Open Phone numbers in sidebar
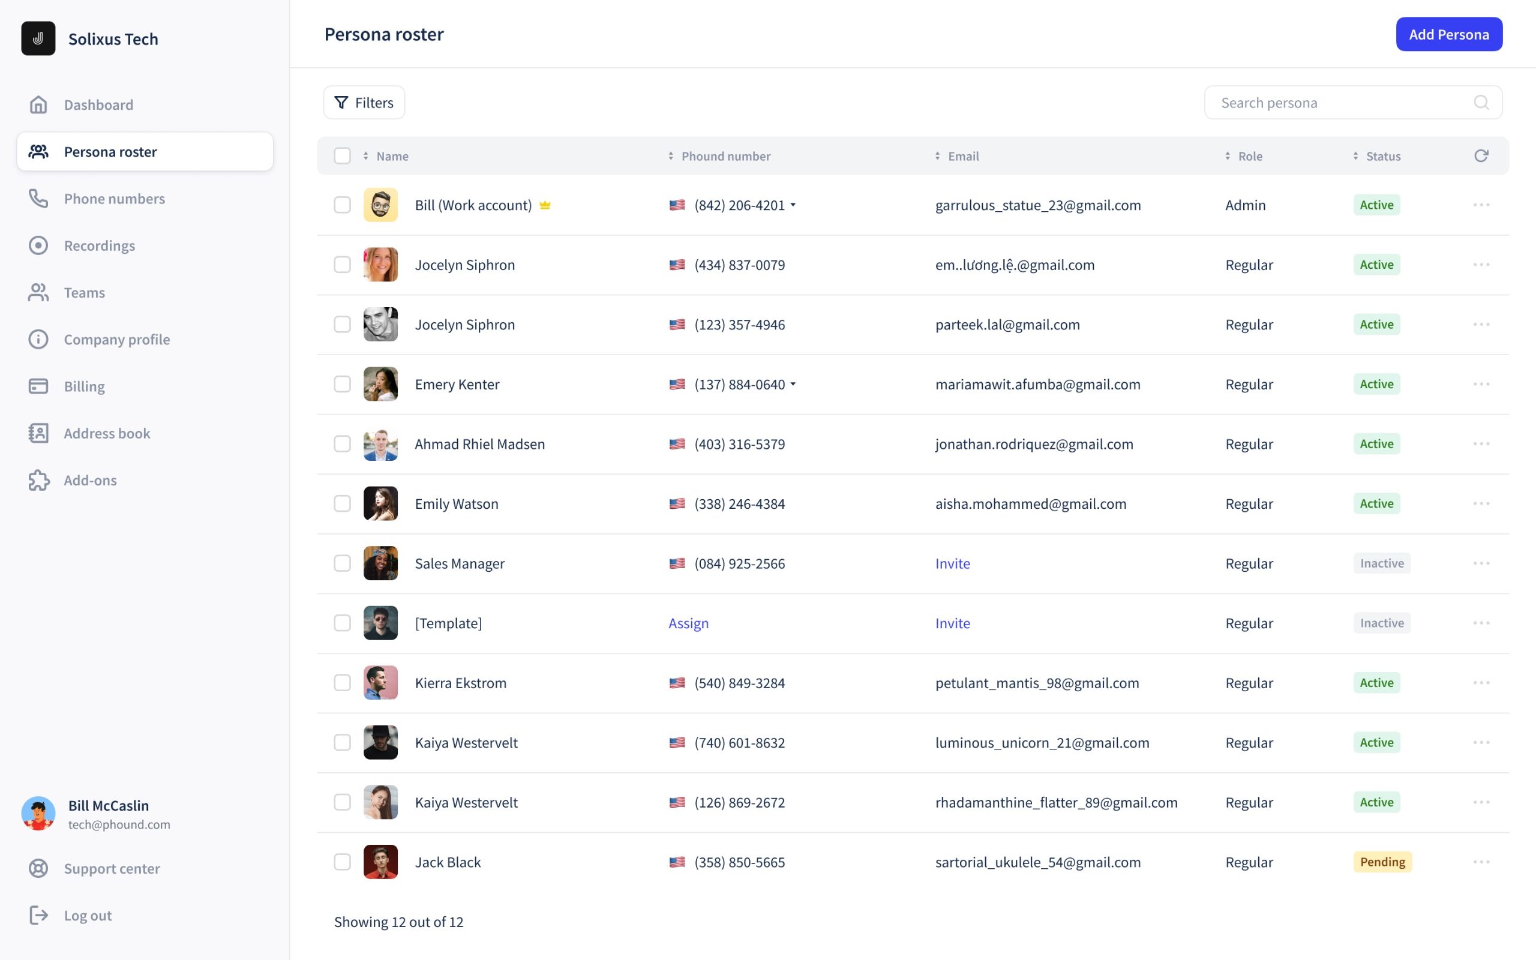This screenshot has height=960, width=1536. click(114, 199)
